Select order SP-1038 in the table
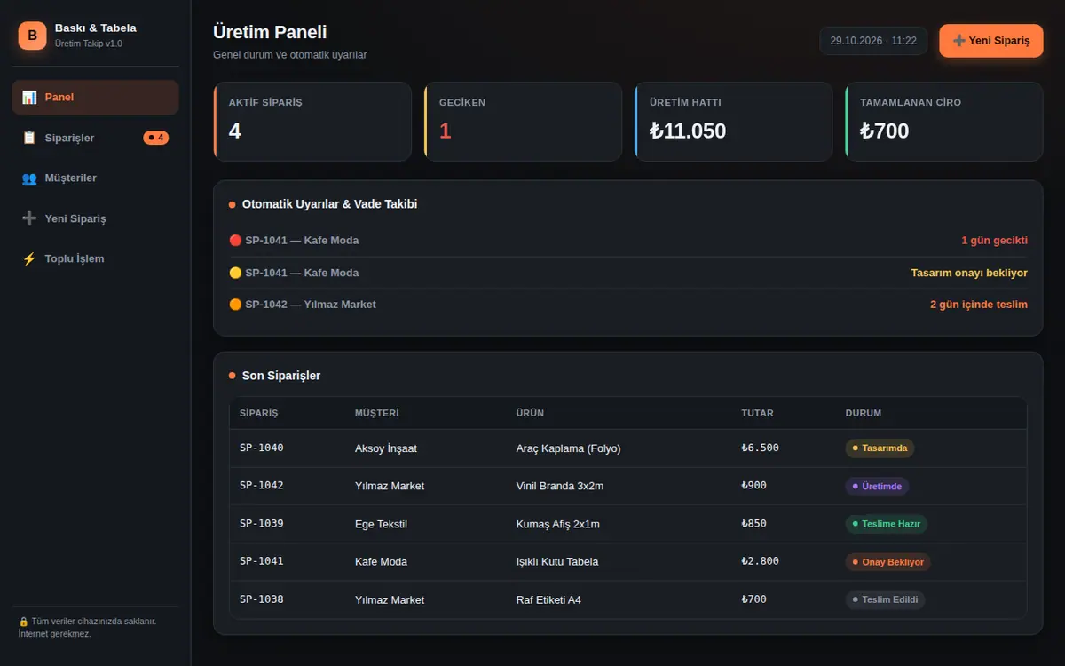Image resolution: width=1065 pixels, height=666 pixels. pos(627,599)
